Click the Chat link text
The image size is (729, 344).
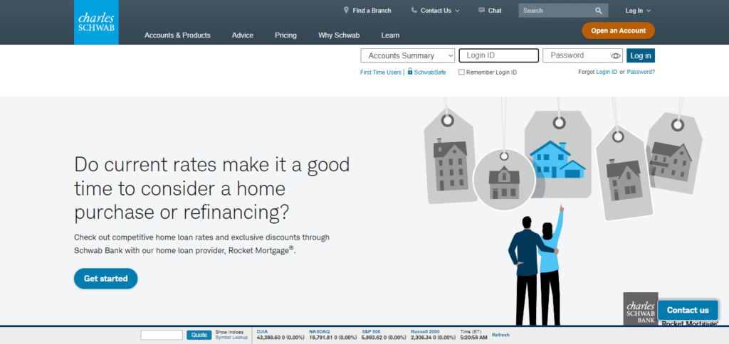495,10
